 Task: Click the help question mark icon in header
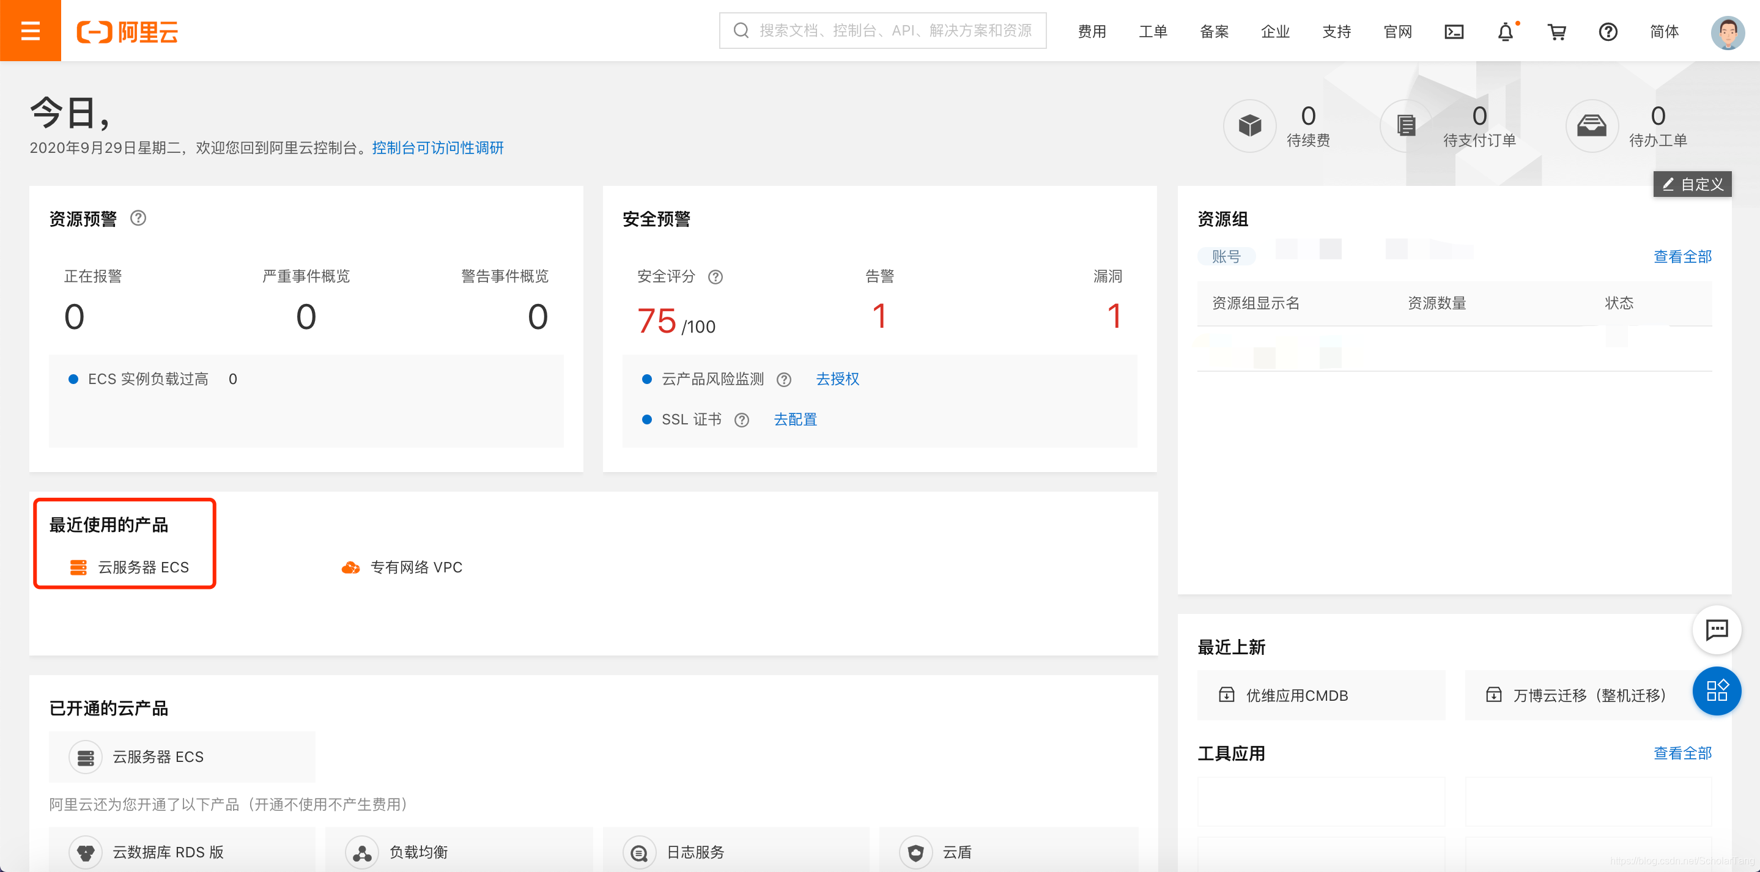tap(1608, 31)
